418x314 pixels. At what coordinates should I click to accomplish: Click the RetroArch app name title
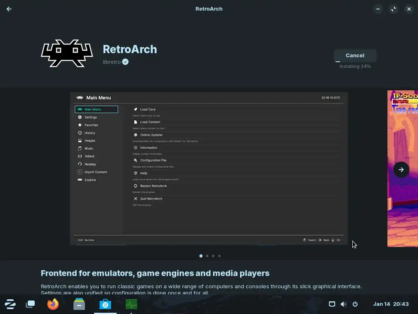pyautogui.click(x=130, y=49)
